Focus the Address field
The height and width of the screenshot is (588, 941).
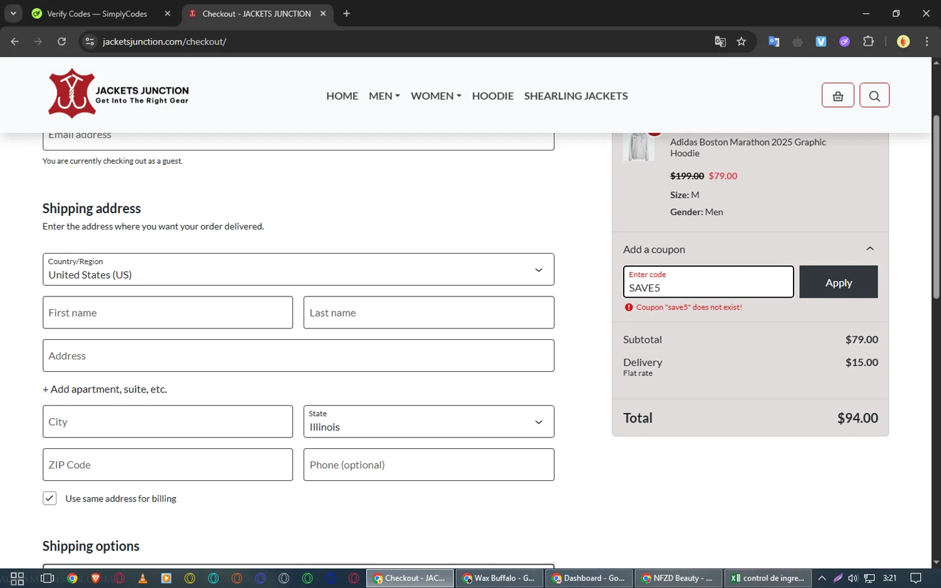298,355
